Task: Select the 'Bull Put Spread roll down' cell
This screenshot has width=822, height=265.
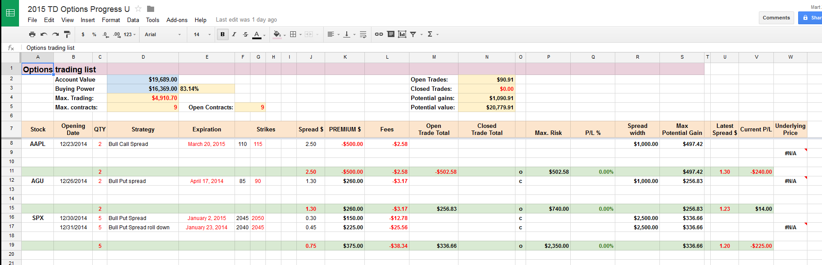Action: (143, 228)
